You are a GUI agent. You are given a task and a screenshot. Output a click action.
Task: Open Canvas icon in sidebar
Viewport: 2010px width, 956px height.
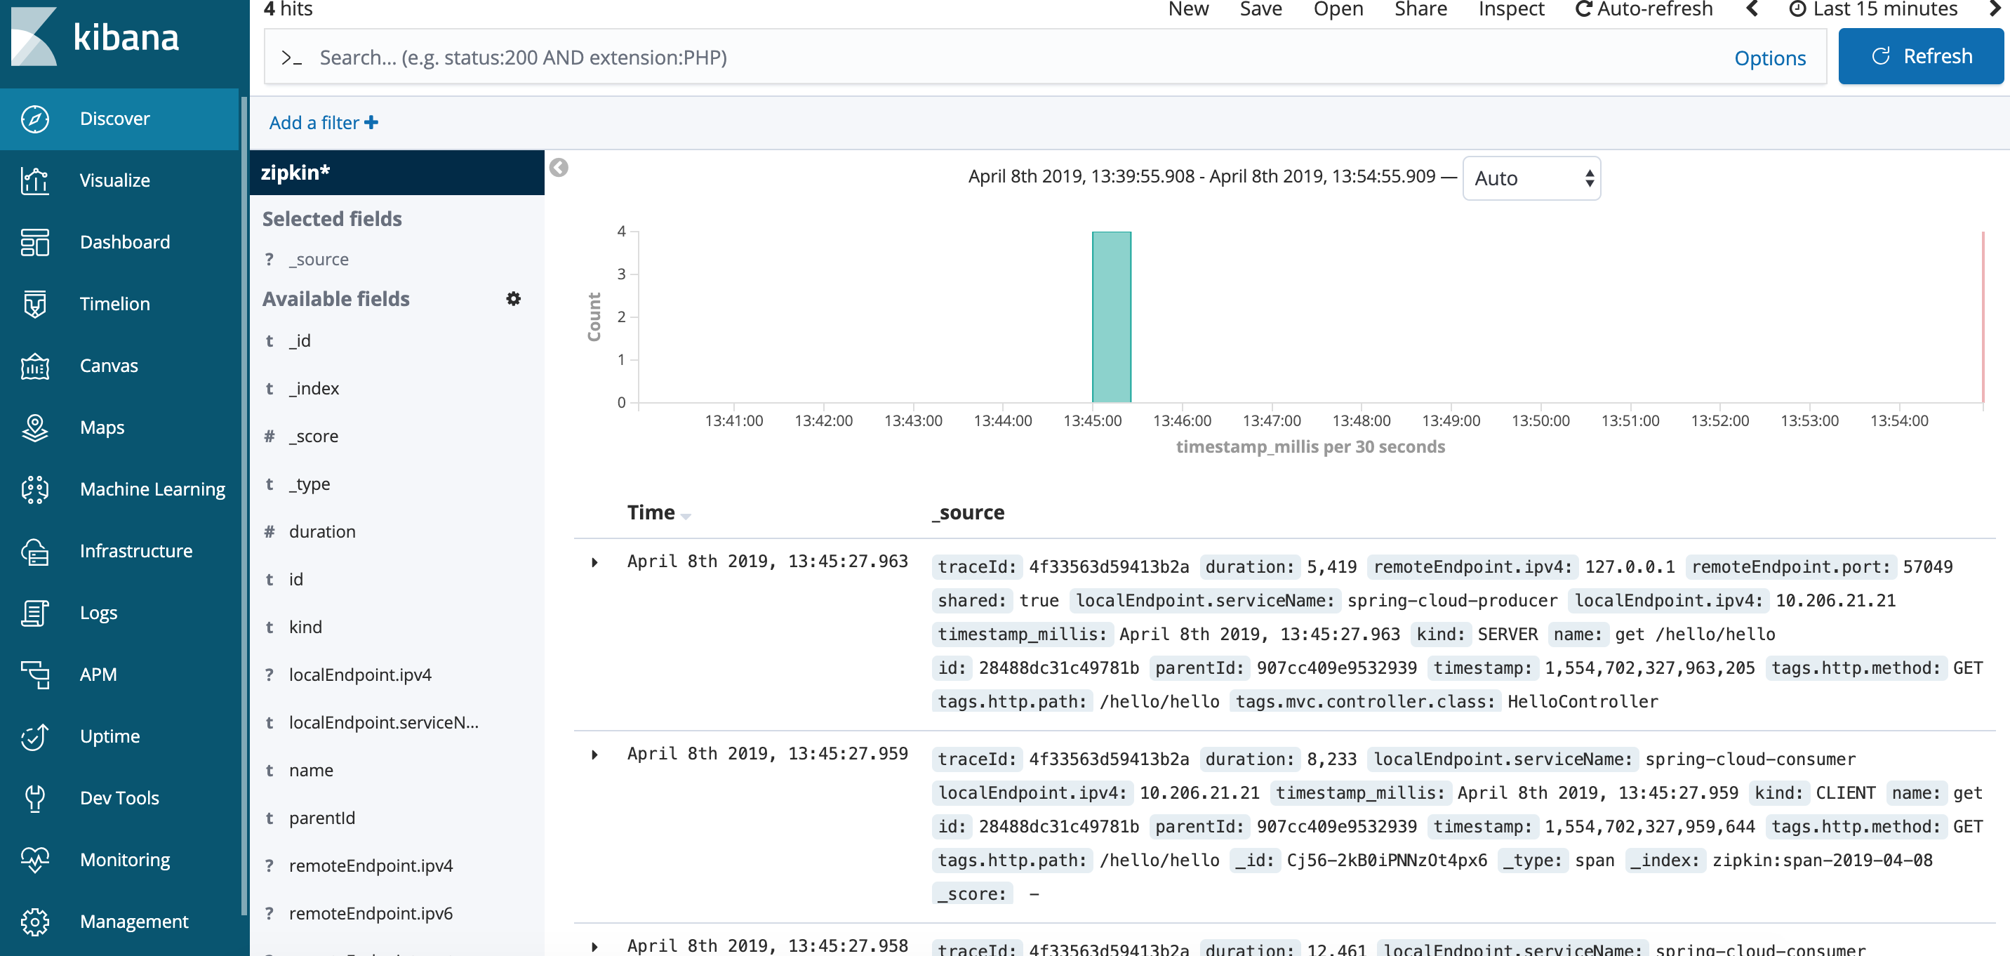pyautogui.click(x=35, y=365)
